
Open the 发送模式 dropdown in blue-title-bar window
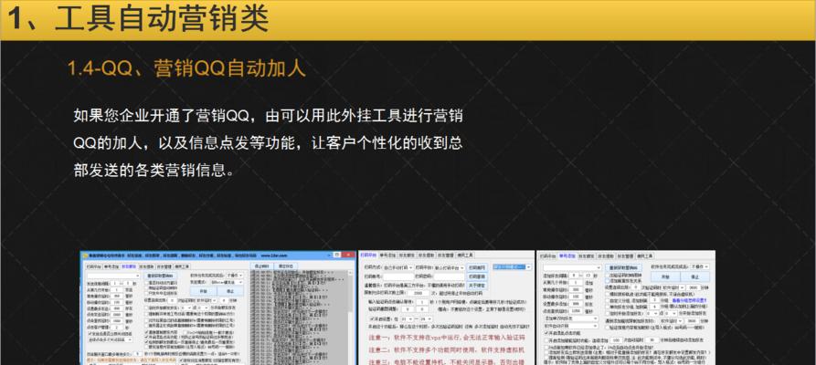click(x=227, y=282)
